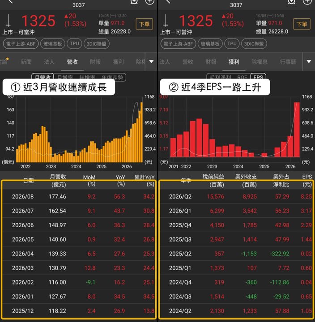Switch to 新聞 tab in left panel

26,62
